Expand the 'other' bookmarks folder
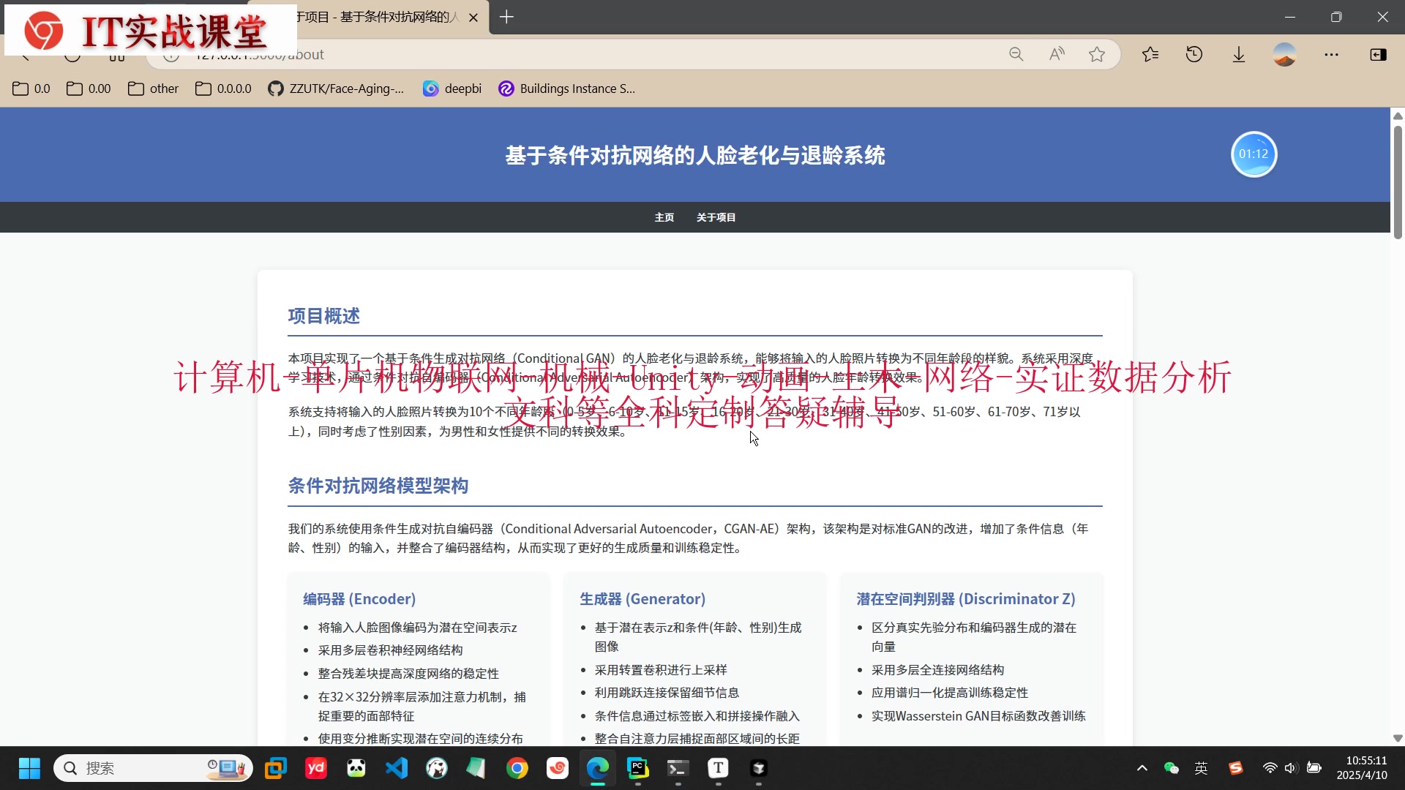This screenshot has height=790, width=1405. pyautogui.click(x=153, y=89)
